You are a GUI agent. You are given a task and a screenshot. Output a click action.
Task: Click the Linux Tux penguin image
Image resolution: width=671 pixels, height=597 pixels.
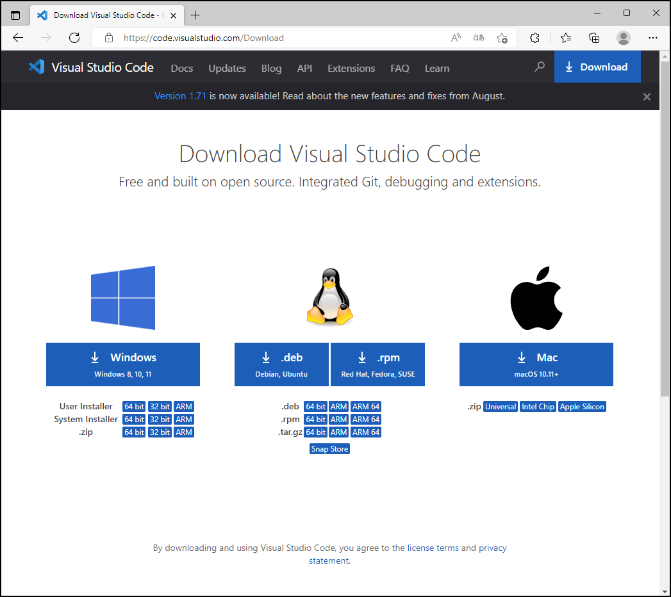329,297
